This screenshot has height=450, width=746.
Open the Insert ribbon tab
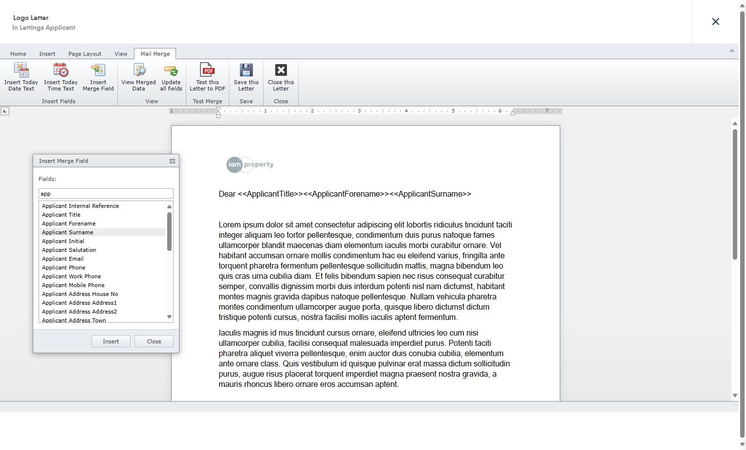(x=47, y=54)
